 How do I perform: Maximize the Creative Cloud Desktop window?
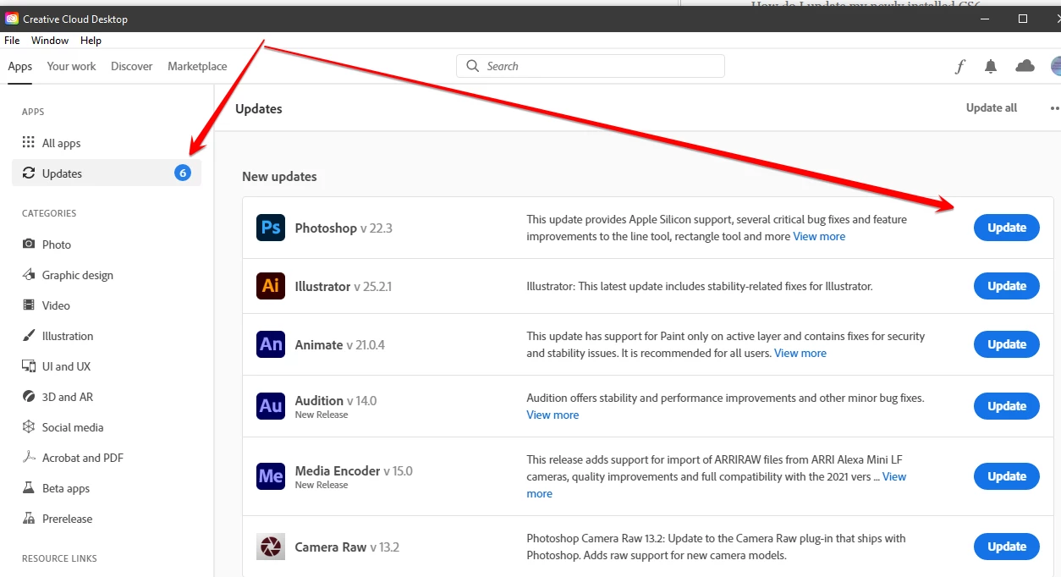pos(1022,19)
